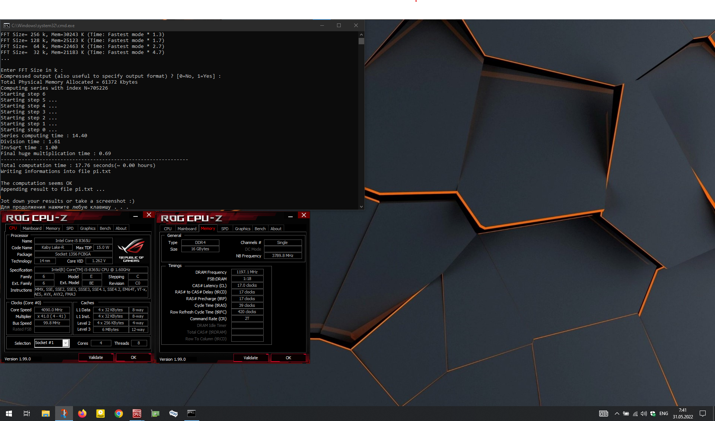The image size is (715, 421).
Task: Click Validate in the left CPU-Z window
Action: click(x=96, y=357)
